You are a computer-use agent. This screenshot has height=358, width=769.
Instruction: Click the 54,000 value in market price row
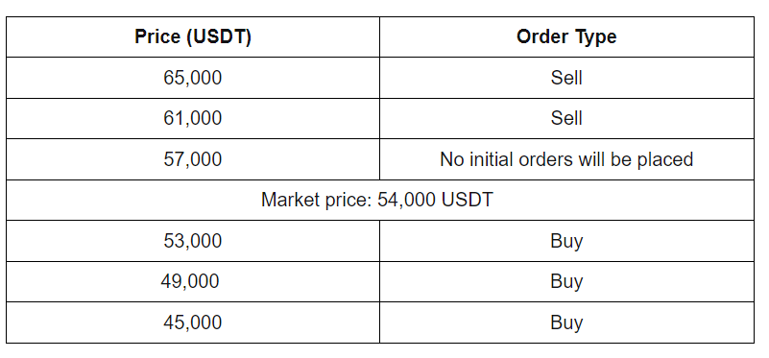[x=406, y=200]
